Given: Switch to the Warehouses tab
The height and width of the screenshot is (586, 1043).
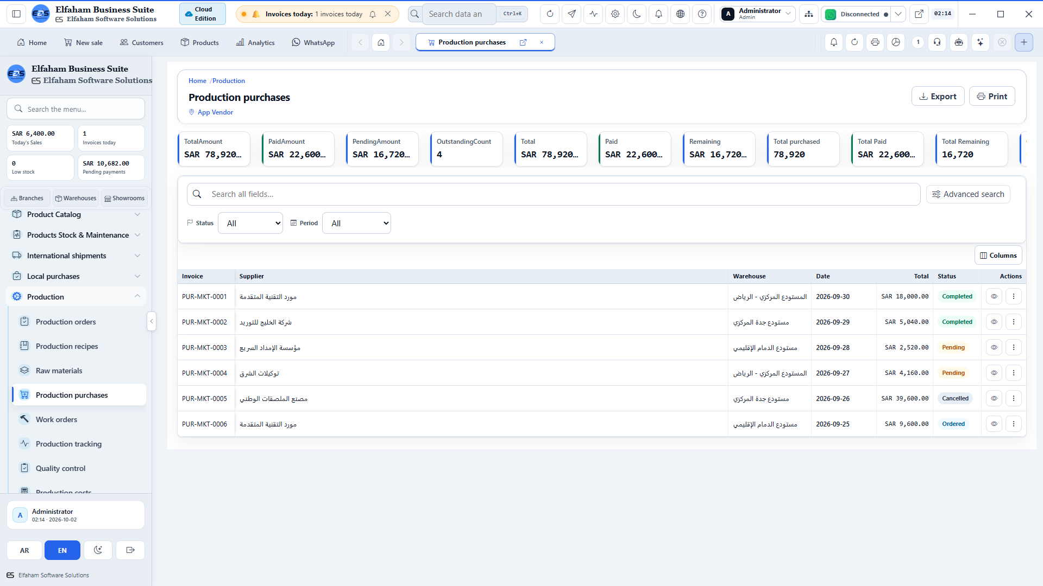Looking at the screenshot, I should click(76, 198).
